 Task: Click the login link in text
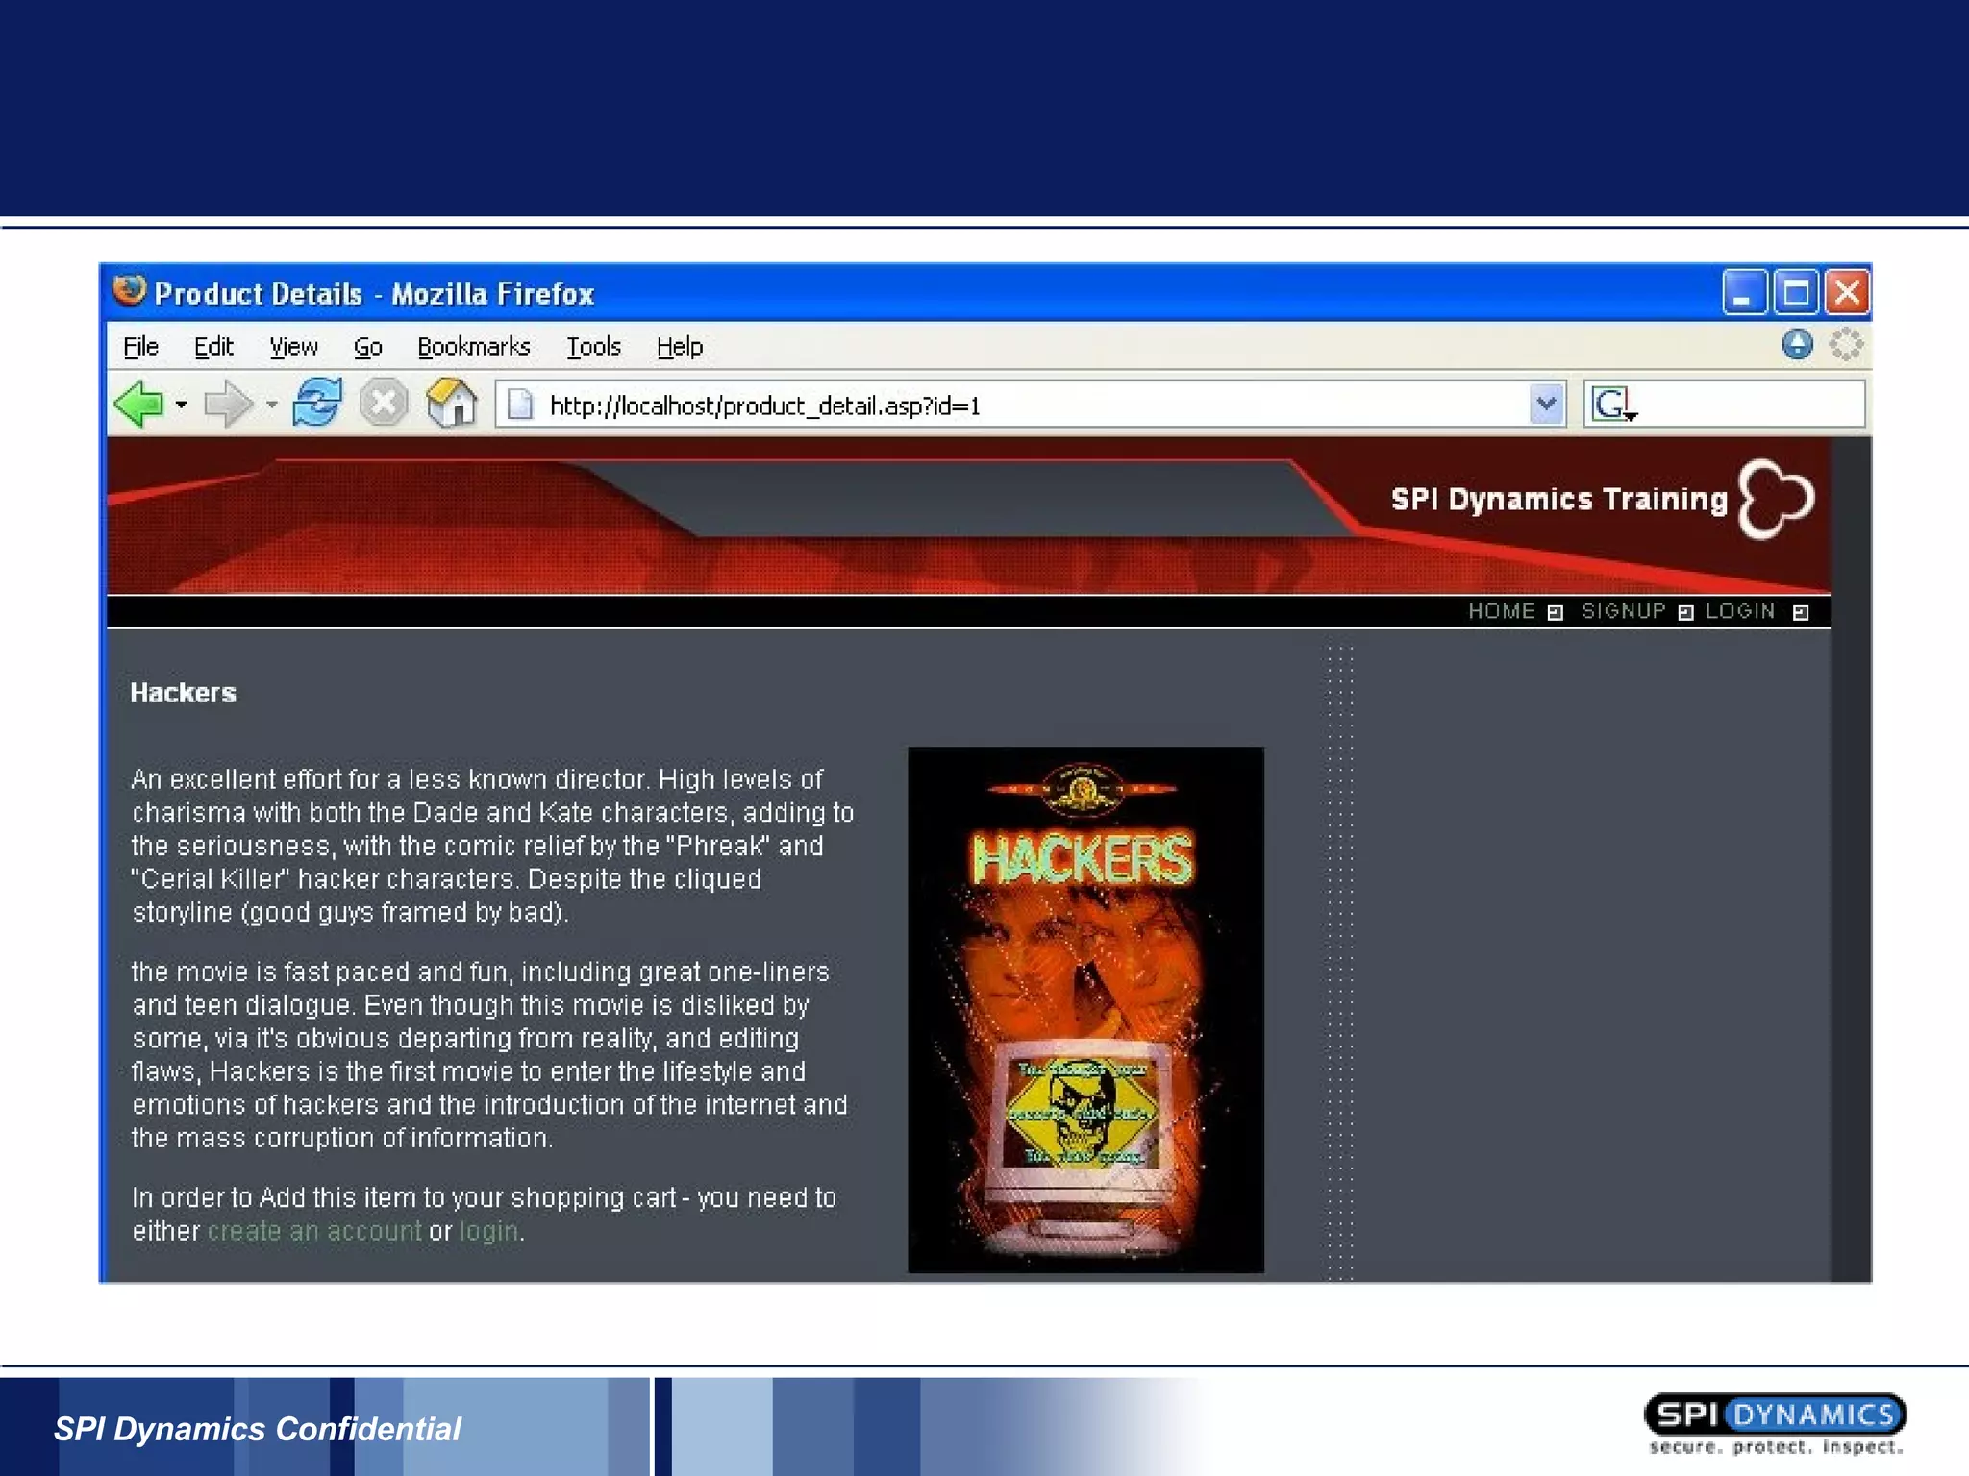tap(488, 1231)
